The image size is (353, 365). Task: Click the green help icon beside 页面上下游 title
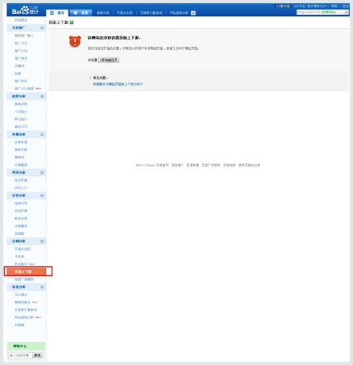[72, 23]
